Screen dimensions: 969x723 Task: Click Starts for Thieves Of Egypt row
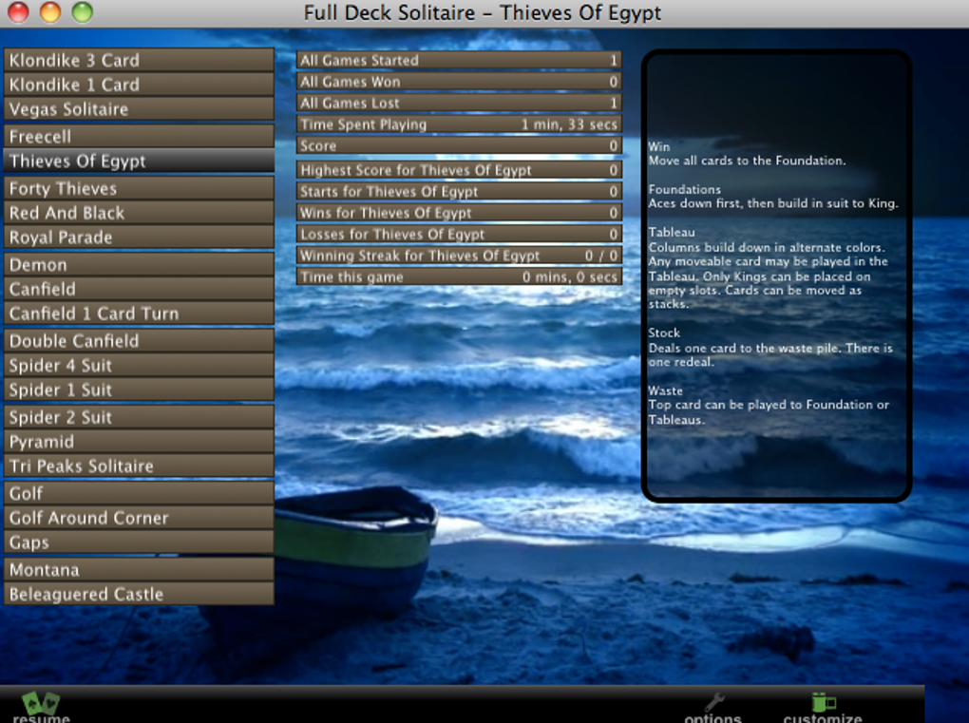[459, 192]
